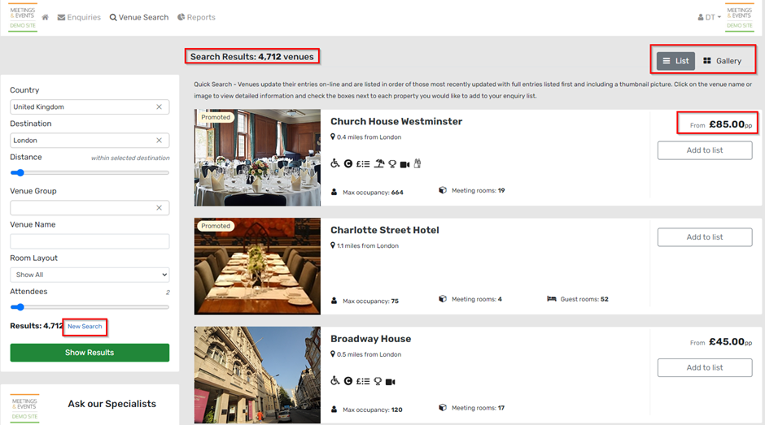Open Church House Westminster venue title
The width and height of the screenshot is (765, 425).
point(396,121)
